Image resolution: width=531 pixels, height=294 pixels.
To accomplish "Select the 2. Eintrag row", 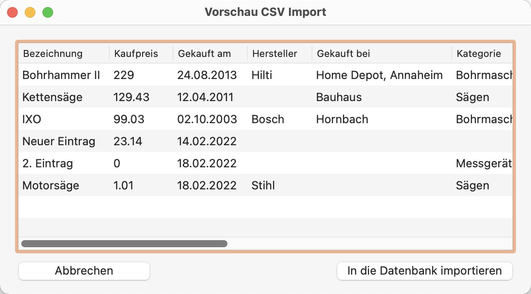I will click(x=265, y=163).
